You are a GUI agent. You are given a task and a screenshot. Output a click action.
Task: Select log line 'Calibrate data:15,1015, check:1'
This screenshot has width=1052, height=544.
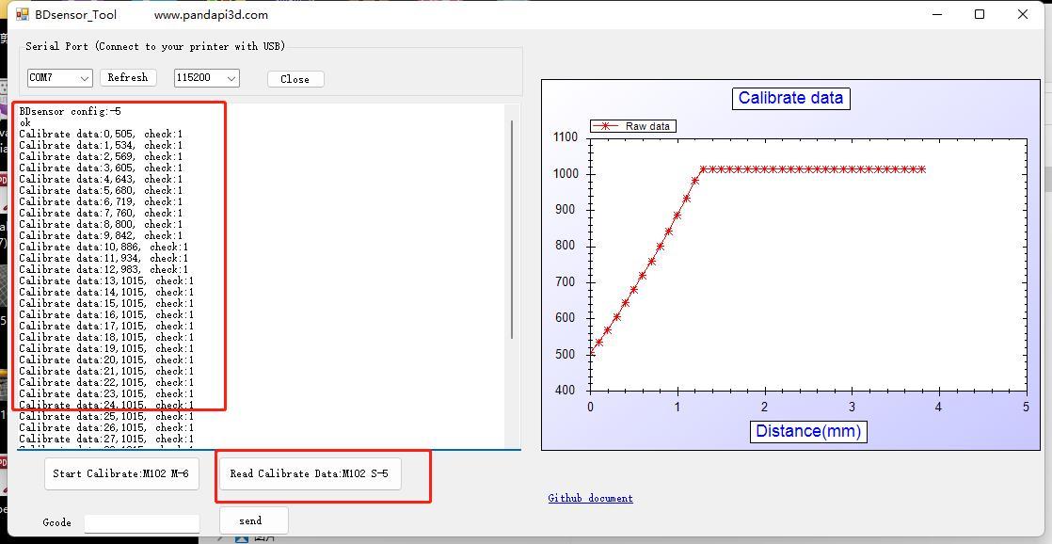106,303
